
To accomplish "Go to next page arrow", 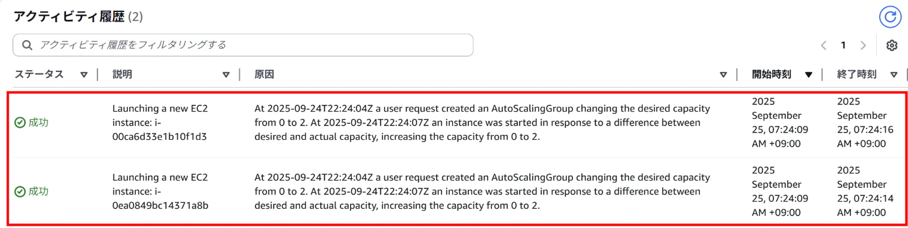I will point(864,45).
